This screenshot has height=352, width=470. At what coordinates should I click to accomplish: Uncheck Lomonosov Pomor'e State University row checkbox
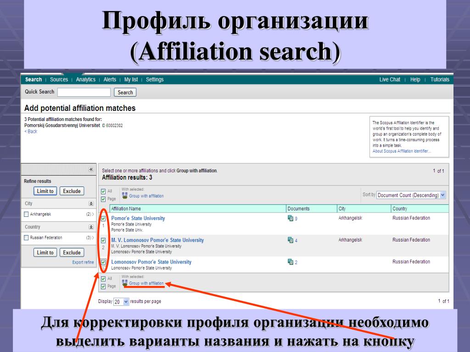[103, 262]
